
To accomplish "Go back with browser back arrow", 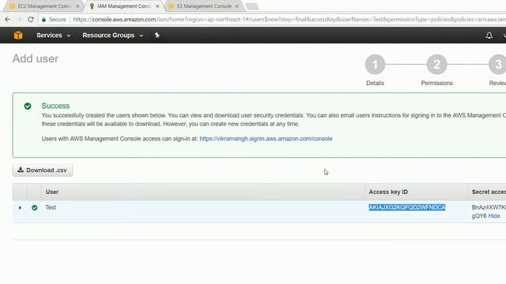I will coord(8,19).
